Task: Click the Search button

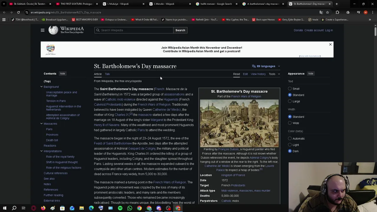Action: [180, 30]
